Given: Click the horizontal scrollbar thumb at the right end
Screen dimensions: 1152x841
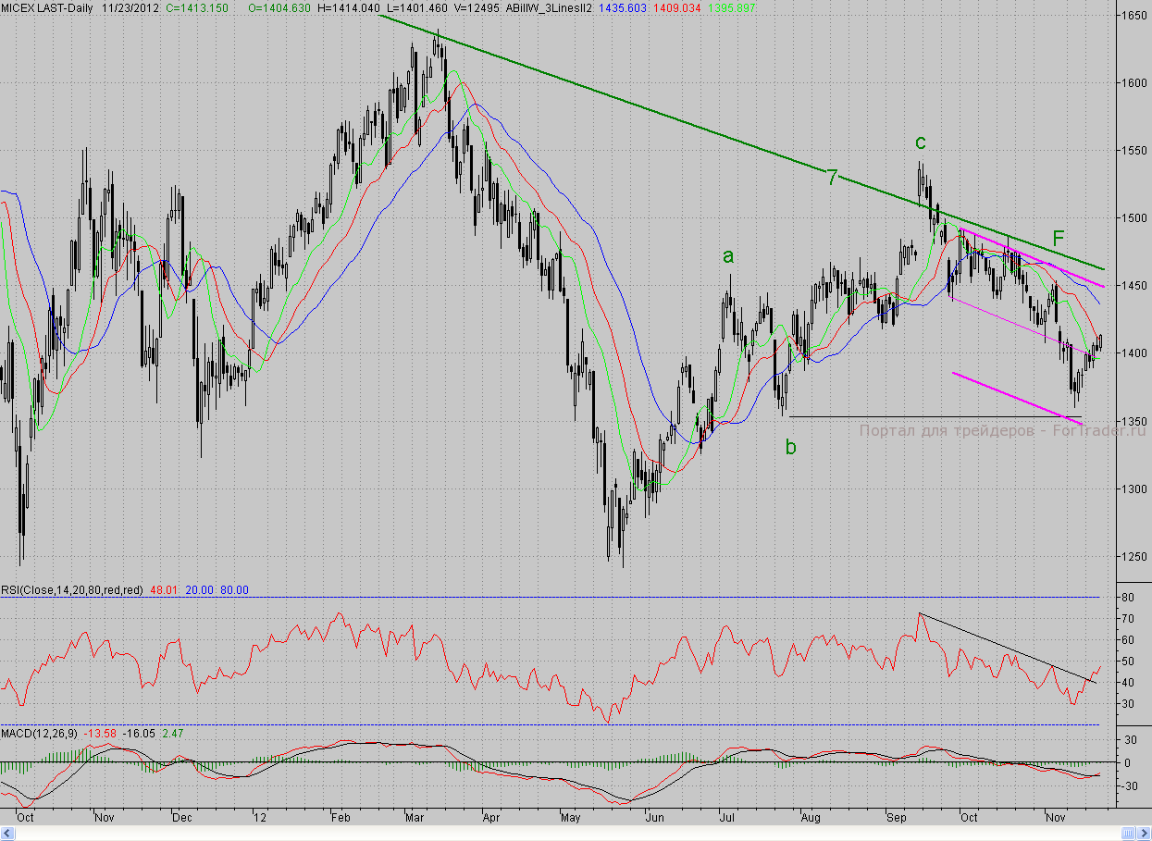Looking at the screenshot, I should [1129, 834].
